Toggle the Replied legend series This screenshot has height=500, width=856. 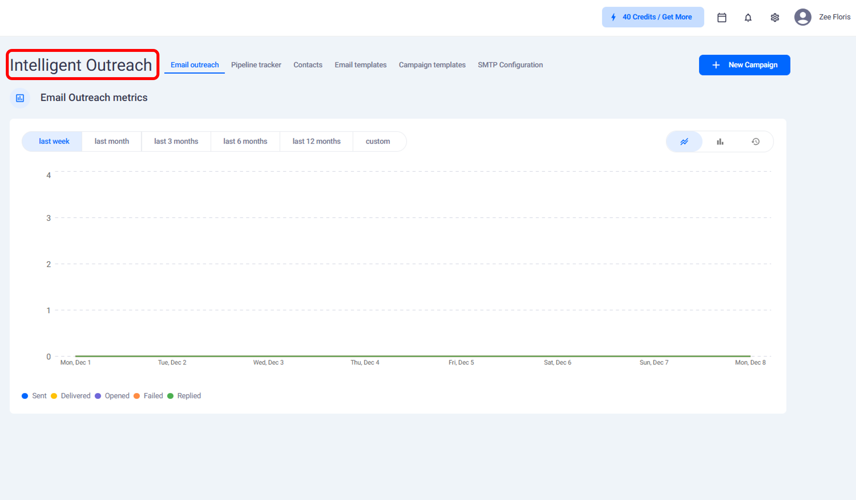[184, 396]
